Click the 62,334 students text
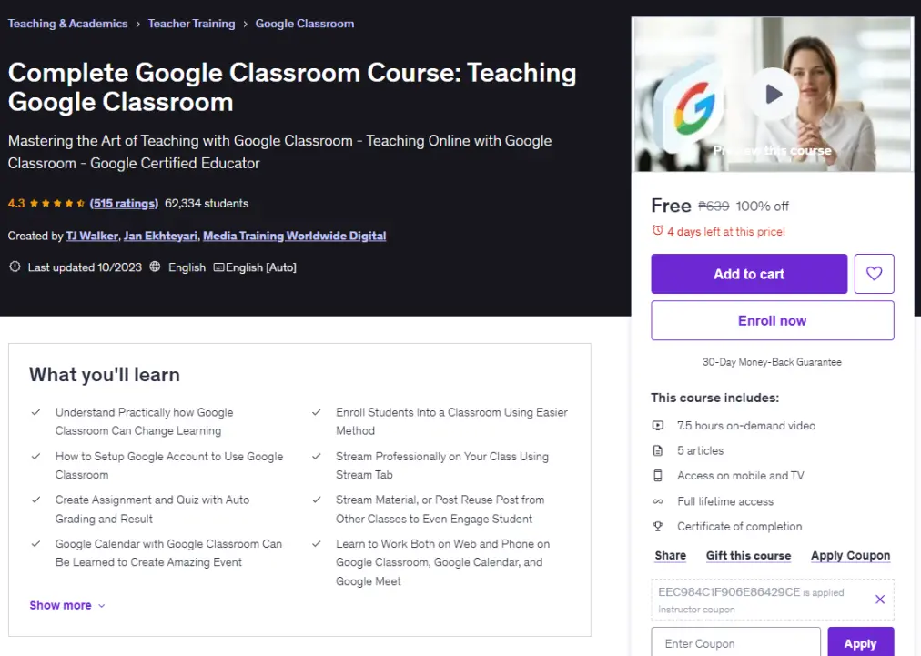The image size is (921, 656). (207, 204)
